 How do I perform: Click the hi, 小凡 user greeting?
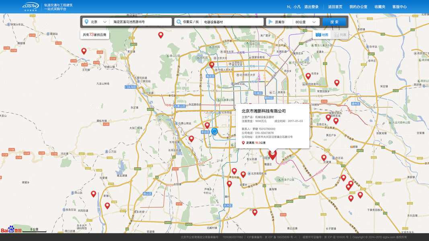pyautogui.click(x=294, y=7)
